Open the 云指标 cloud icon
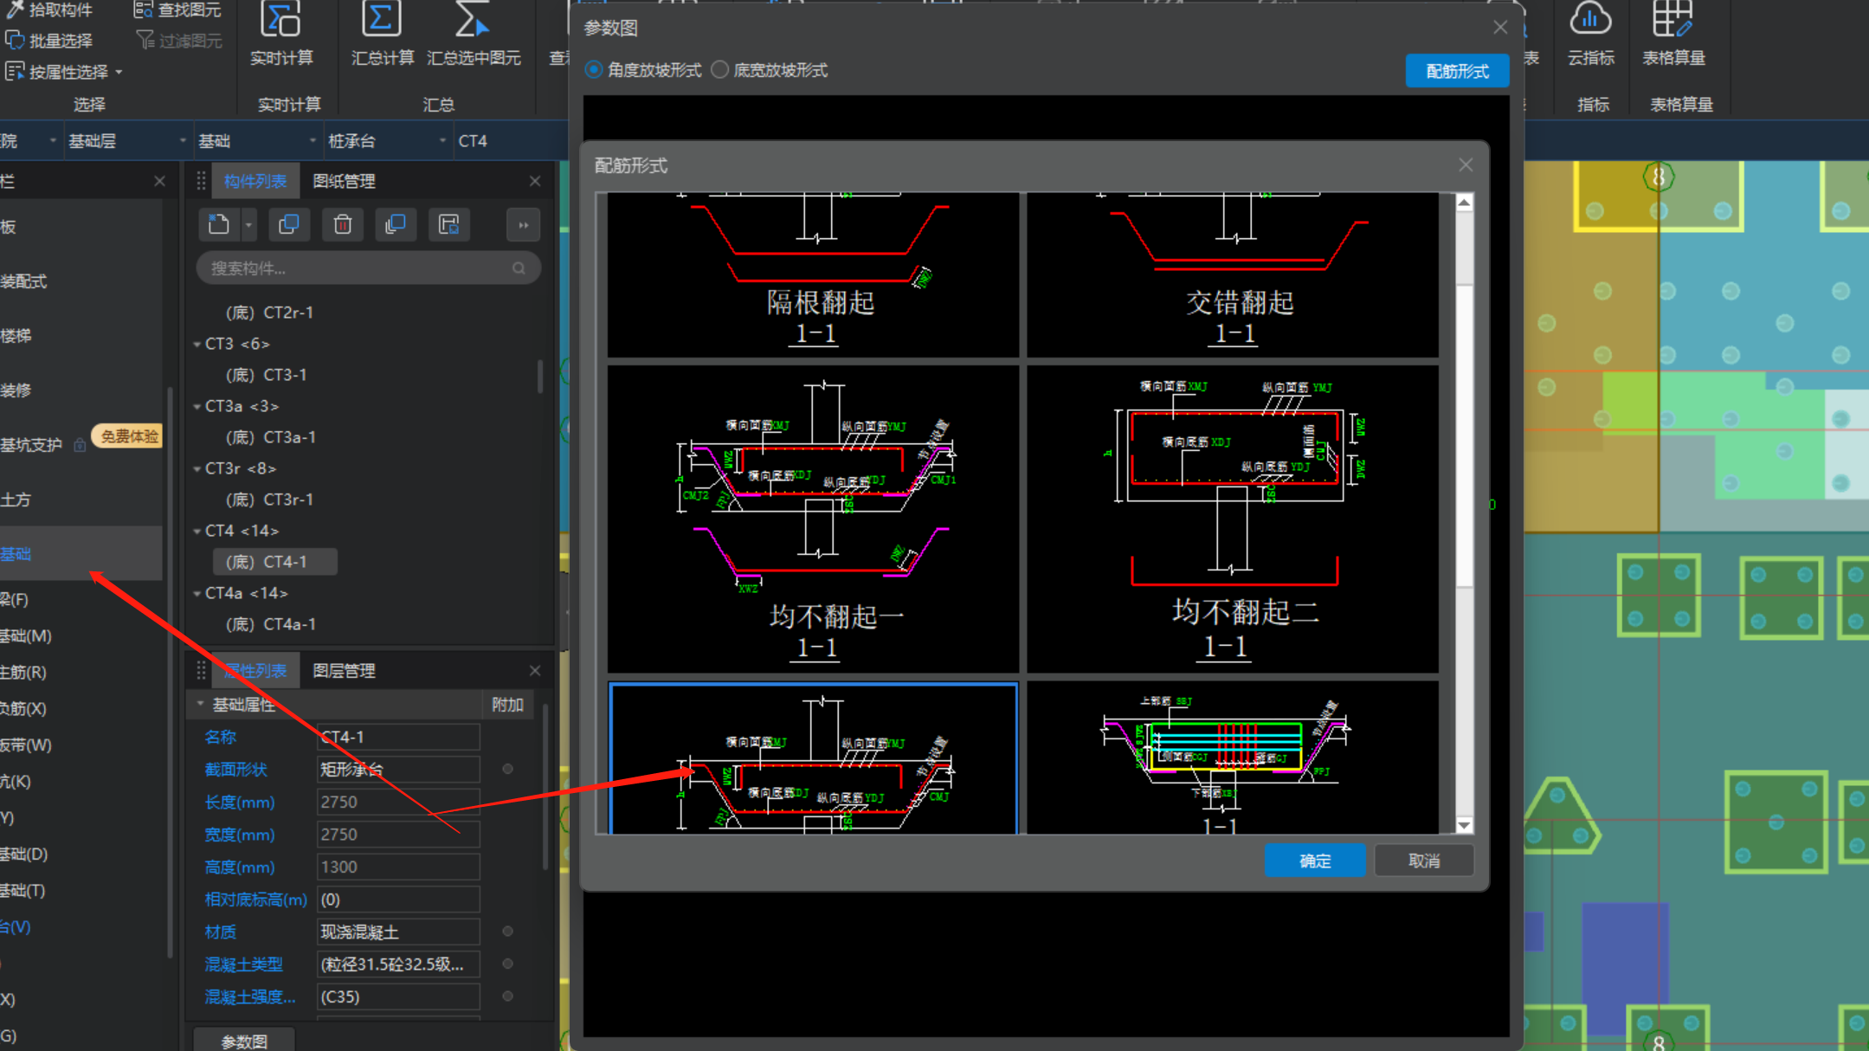The width and height of the screenshot is (1869, 1051). [1590, 19]
